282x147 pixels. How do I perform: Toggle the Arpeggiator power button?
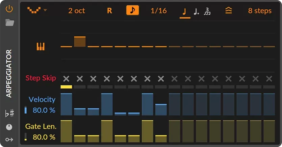coord(9,9)
